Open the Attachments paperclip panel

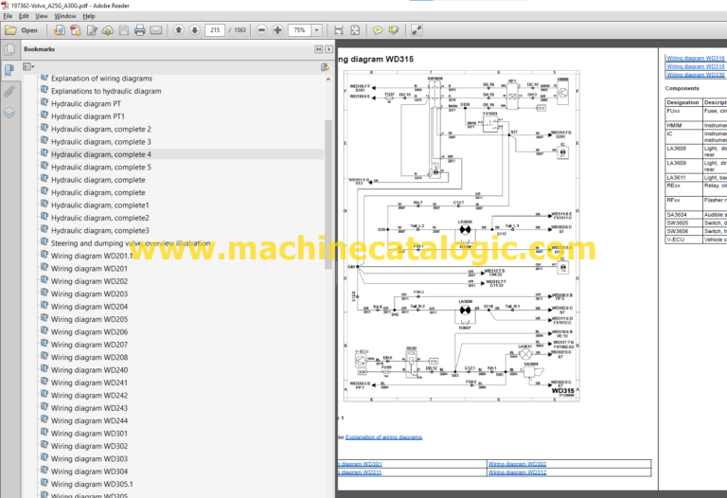coord(9,91)
